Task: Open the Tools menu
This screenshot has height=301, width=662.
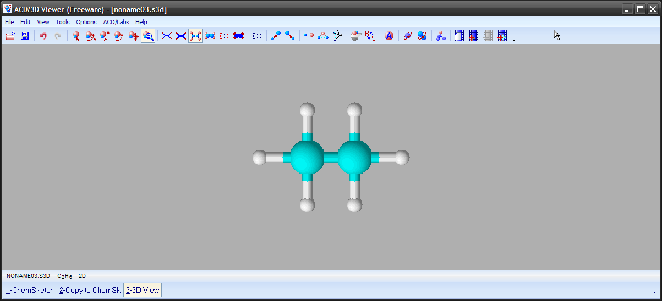Action: tap(63, 22)
